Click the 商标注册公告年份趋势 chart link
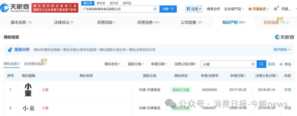 tap(80, 50)
